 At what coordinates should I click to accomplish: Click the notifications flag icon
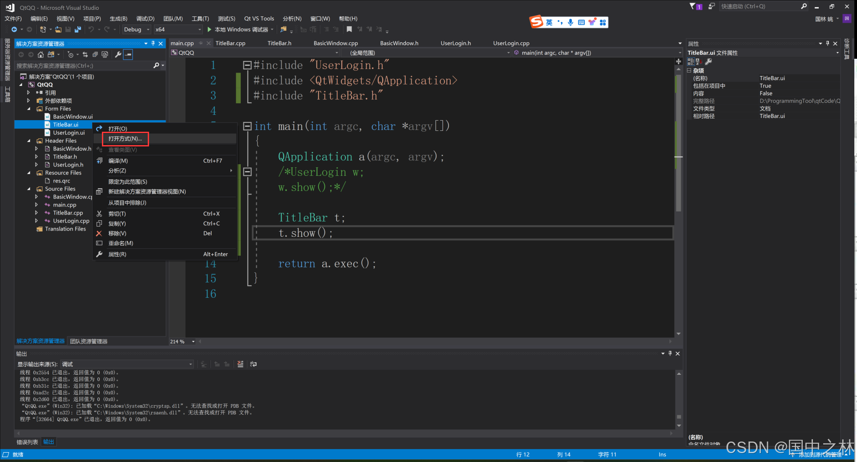coord(693,6)
